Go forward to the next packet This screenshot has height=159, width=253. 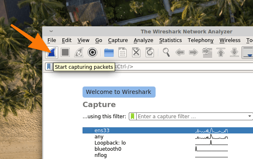(x=194, y=52)
